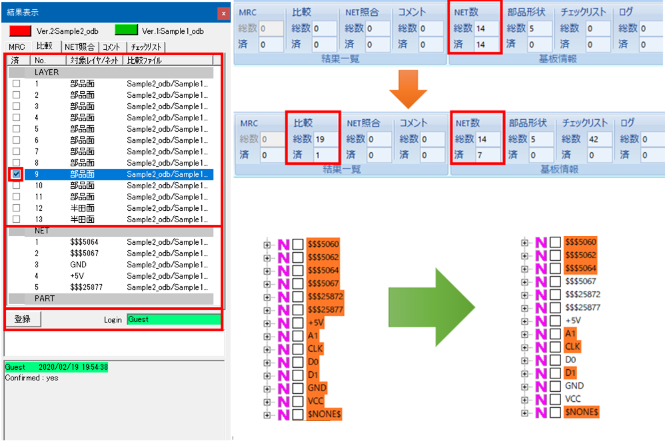
Task: Expand the orange-highlighted $$$5067 tree node
Action: click(x=267, y=284)
